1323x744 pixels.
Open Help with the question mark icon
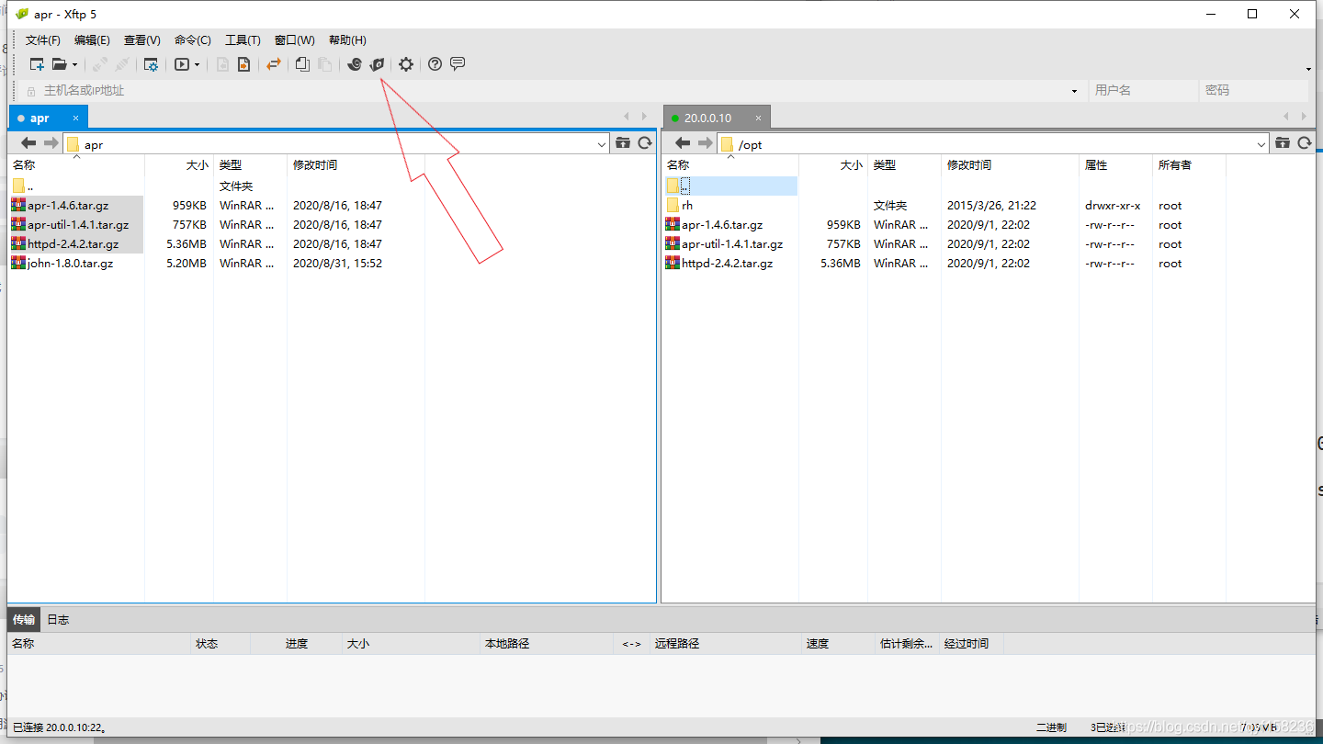(x=435, y=64)
